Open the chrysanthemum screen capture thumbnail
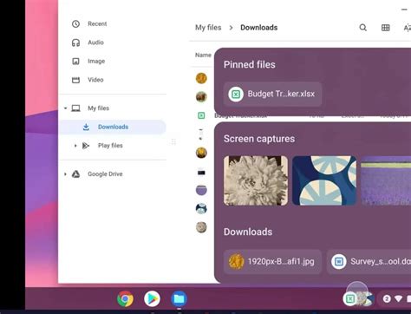 click(256, 180)
